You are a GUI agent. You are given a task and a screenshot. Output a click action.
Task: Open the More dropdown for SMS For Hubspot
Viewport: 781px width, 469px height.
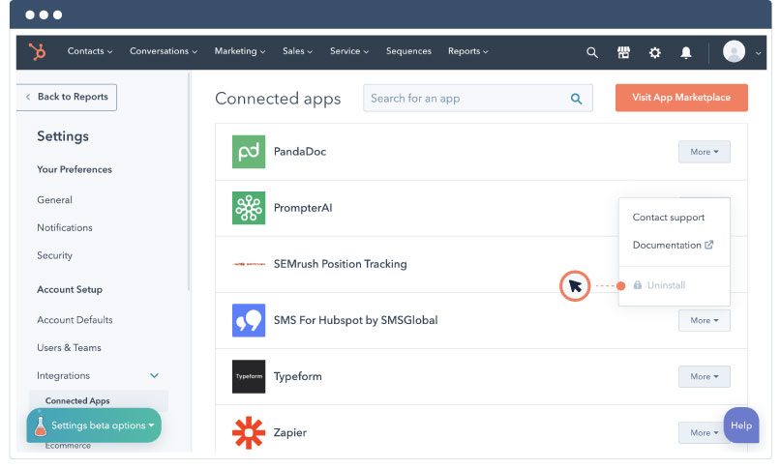[x=705, y=321]
